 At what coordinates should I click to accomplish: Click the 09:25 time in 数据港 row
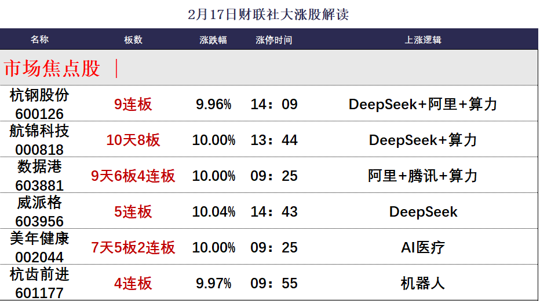click(274, 176)
